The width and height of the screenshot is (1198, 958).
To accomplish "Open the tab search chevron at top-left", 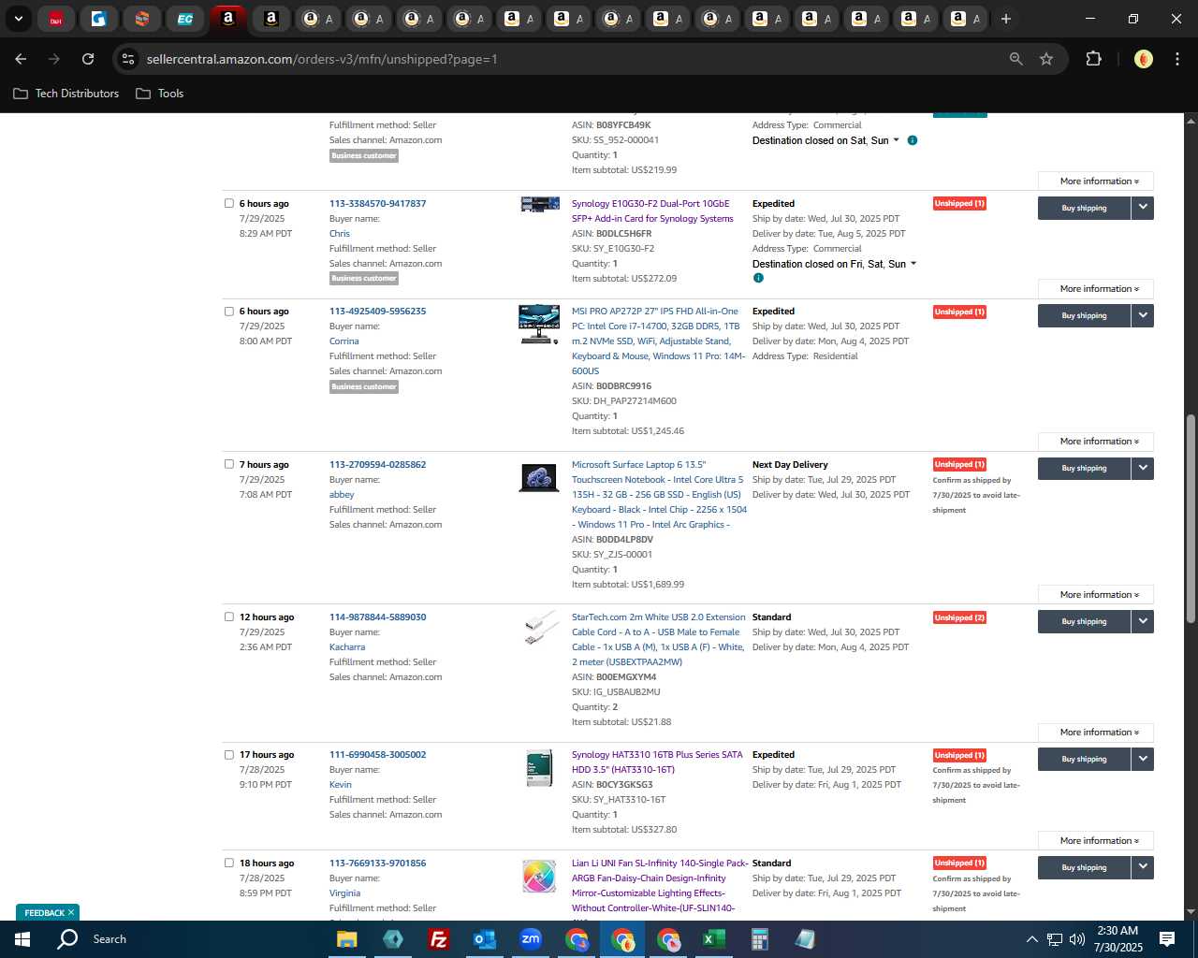I will 18,19.
